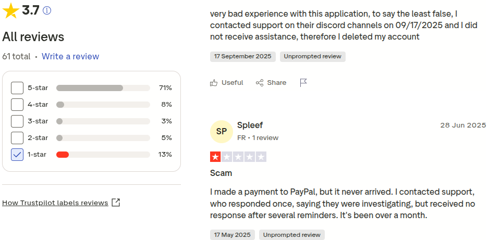Viewport: 489px width, 240px height.
Task: Click the SP avatar of Spleef
Action: click(x=222, y=131)
